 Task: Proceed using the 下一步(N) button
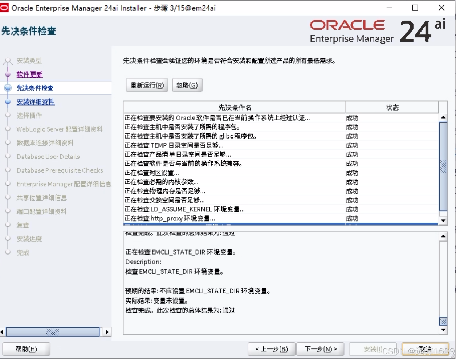[320, 349]
